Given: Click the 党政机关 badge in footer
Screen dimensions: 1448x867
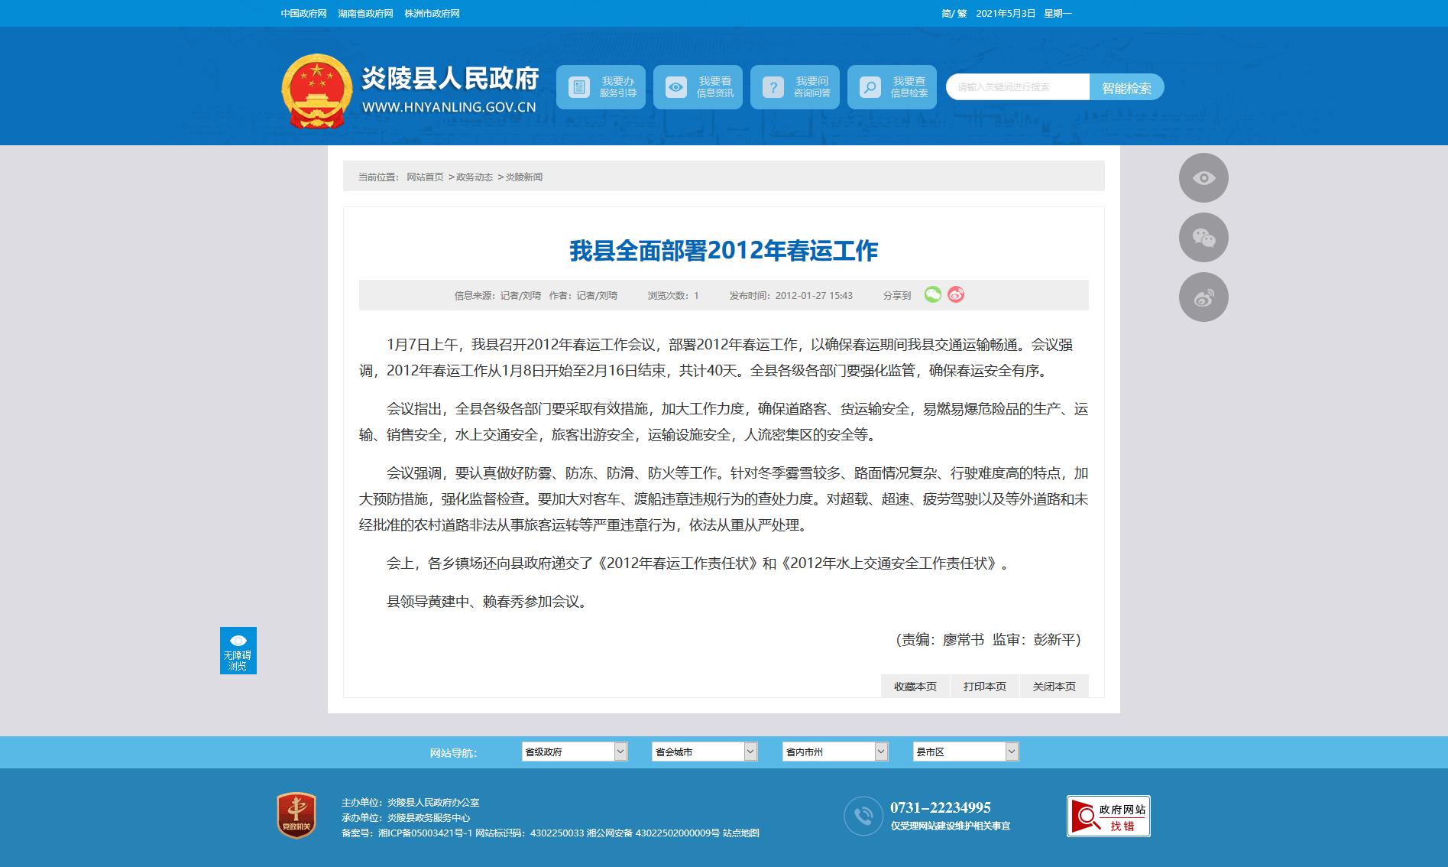Looking at the screenshot, I should point(296,816).
